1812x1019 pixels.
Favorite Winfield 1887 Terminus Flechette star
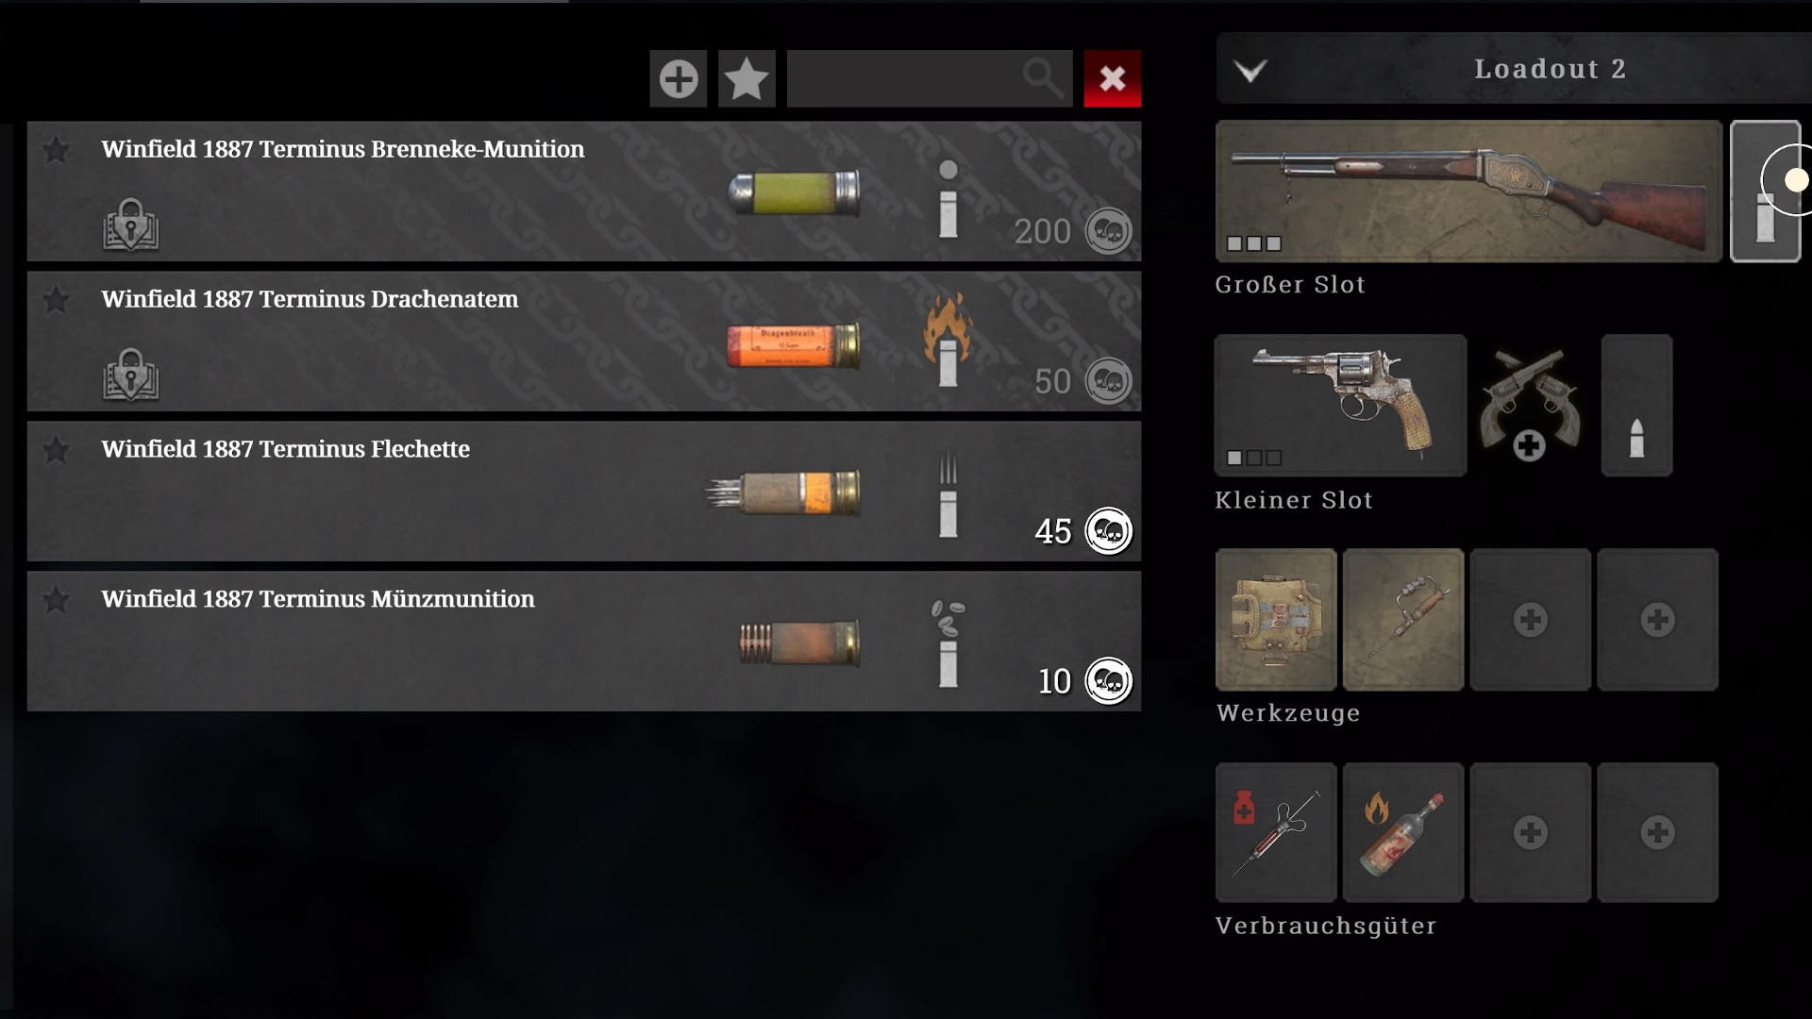tap(56, 450)
